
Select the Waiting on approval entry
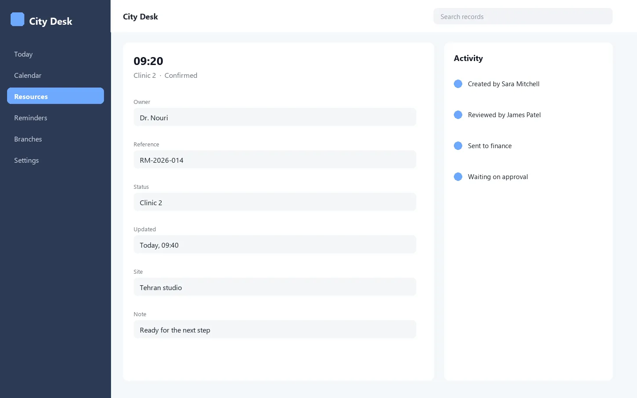click(x=498, y=177)
